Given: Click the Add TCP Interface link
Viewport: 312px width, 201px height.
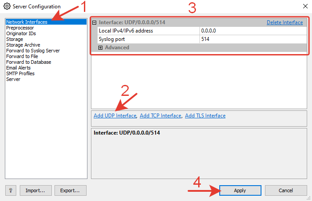Looking at the screenshot, I should point(160,116).
